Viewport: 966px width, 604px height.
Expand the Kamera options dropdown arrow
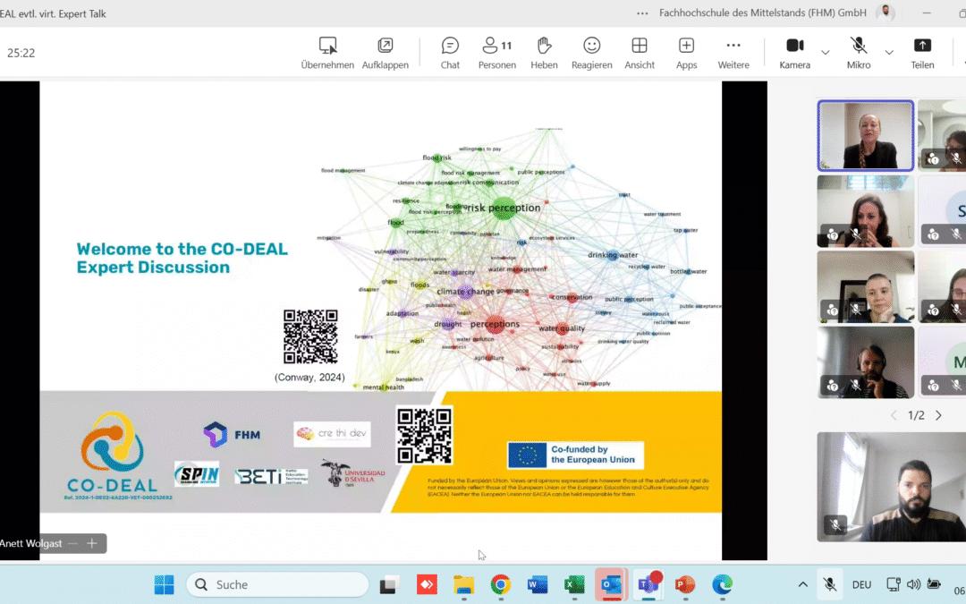pos(826,52)
